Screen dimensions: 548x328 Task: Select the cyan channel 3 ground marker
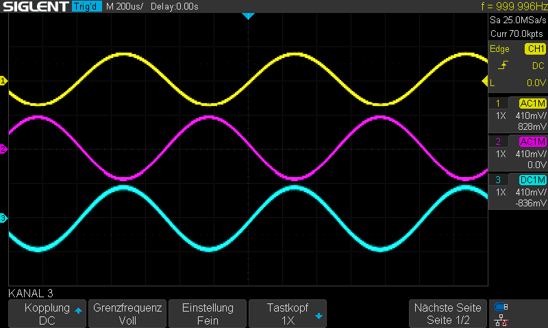pos(3,218)
